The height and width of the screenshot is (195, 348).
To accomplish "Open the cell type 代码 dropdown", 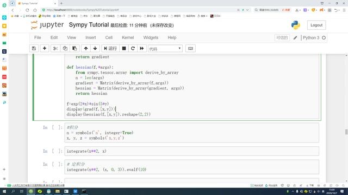I will tap(165, 49).
